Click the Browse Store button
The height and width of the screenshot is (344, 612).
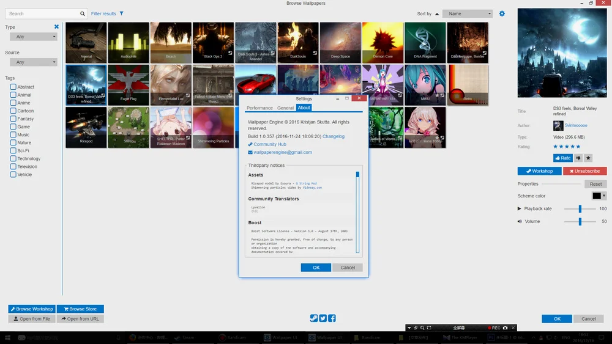coord(80,309)
